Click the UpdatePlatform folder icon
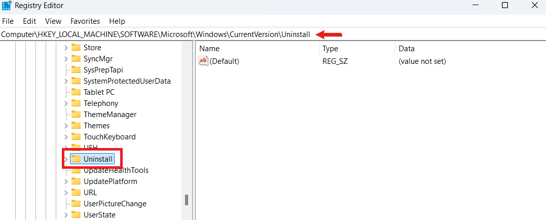This screenshot has height=220, width=546. [76, 181]
